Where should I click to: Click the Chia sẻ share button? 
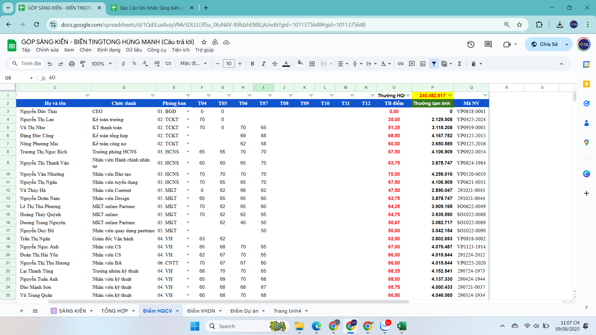(545, 44)
